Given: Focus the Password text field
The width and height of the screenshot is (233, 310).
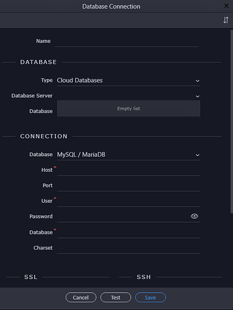Looking at the screenshot, I should pos(123,216).
